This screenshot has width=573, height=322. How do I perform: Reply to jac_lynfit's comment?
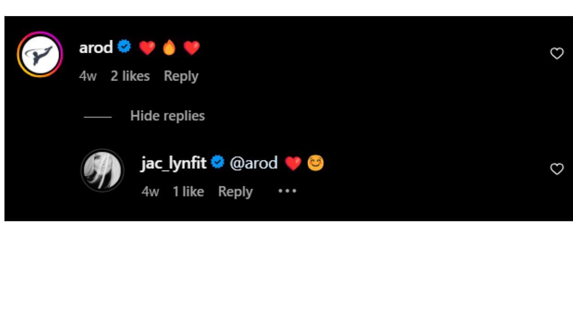(235, 191)
